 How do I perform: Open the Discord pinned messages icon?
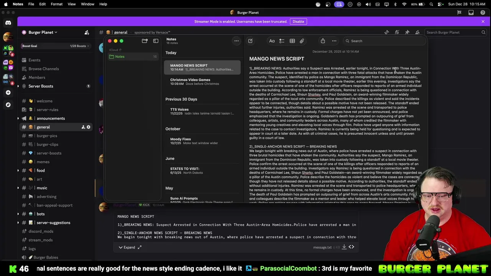(x=407, y=33)
